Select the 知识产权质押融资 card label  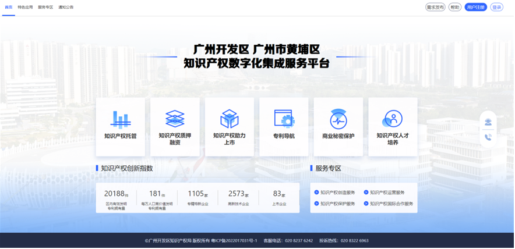pos(175,139)
